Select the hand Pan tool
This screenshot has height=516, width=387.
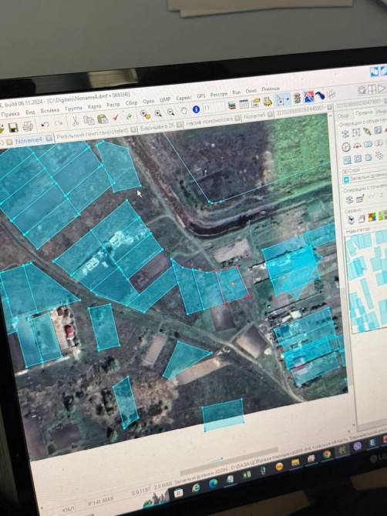183,111
